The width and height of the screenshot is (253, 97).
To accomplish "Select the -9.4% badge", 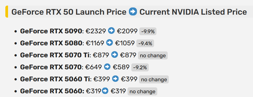I will tap(145, 43).
